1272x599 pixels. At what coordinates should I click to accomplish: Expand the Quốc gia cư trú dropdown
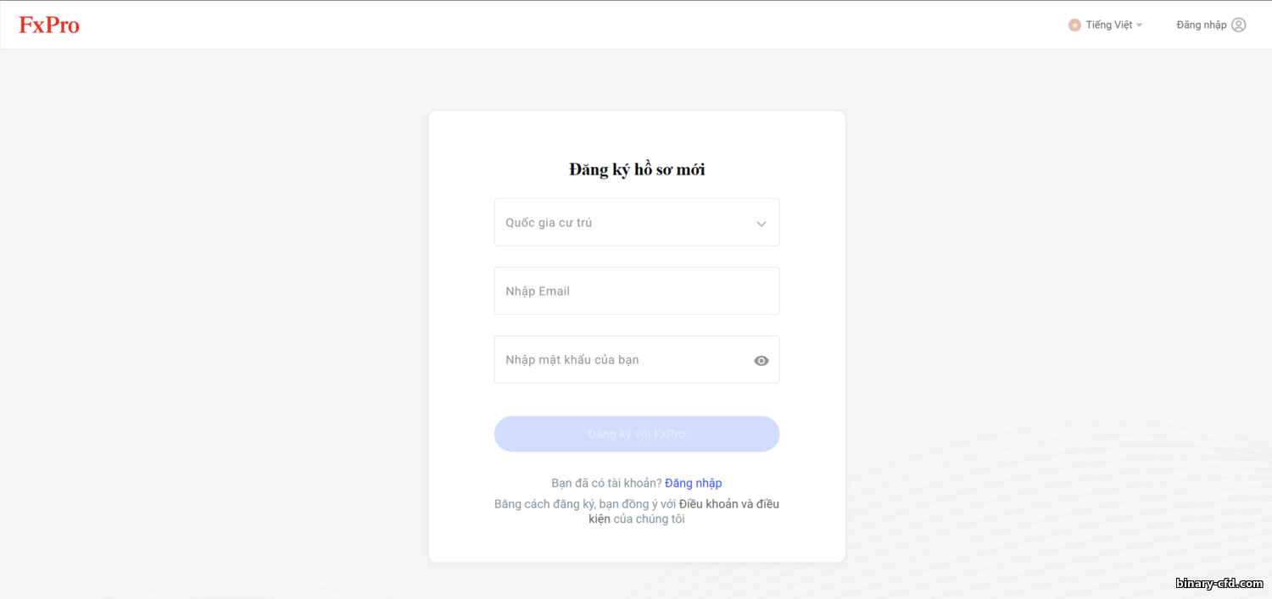(x=637, y=222)
